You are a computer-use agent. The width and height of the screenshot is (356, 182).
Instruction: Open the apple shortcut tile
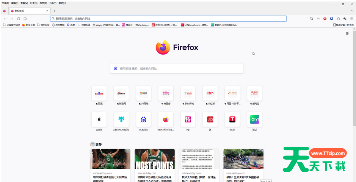tap(99, 119)
